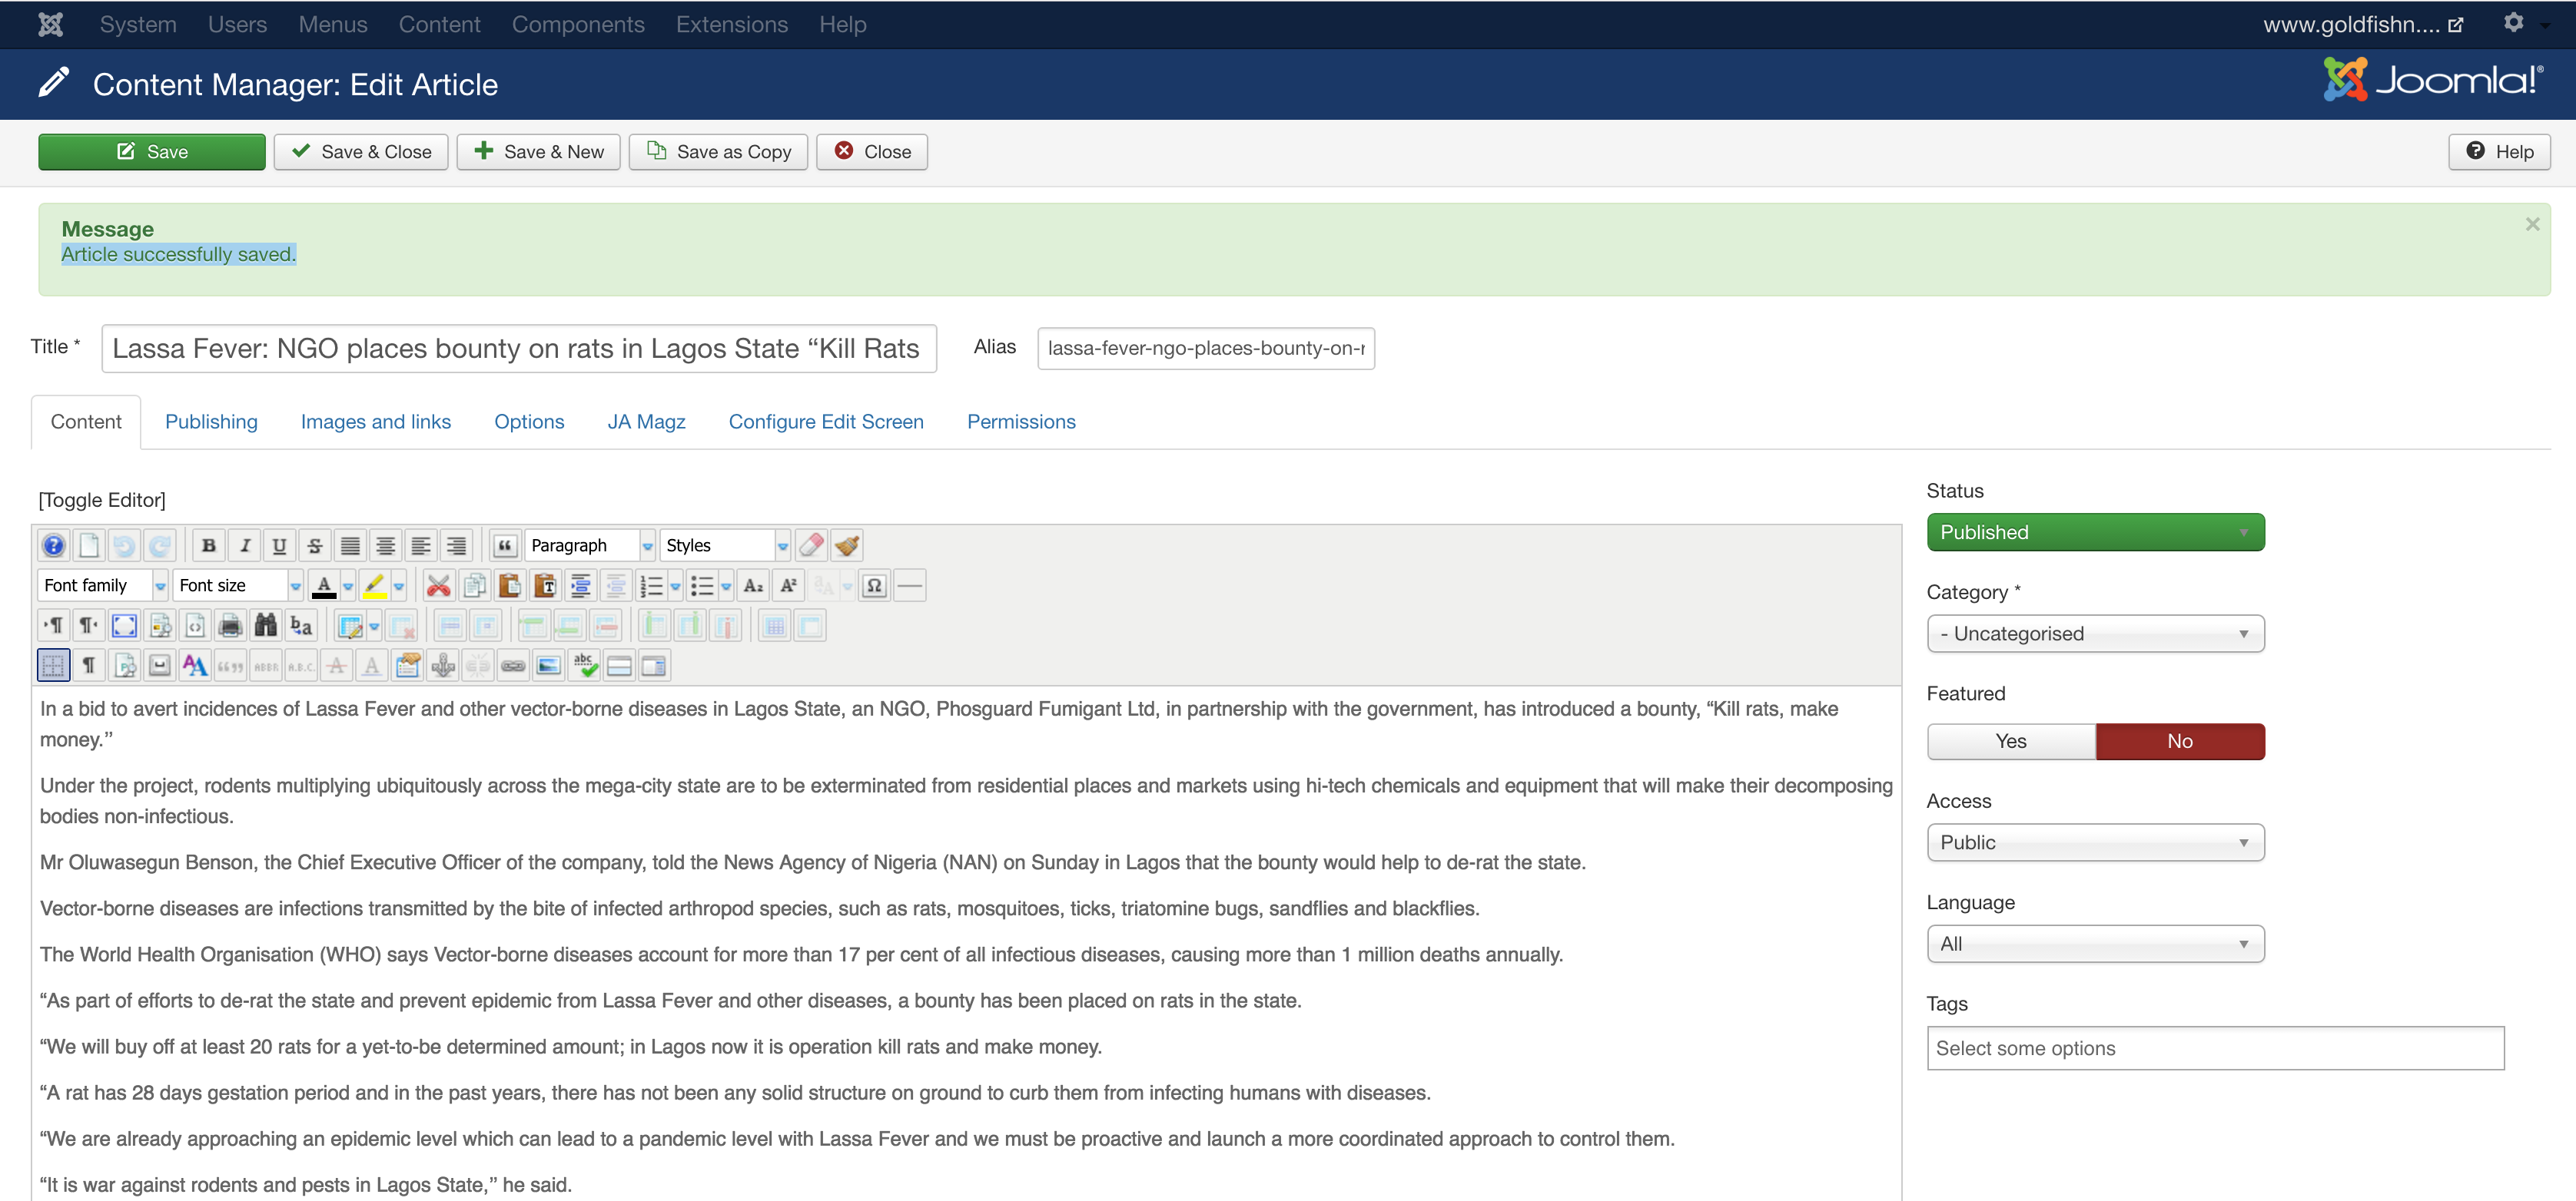Screen dimensions: 2576x1201
Task: Click the paste as plain text icon
Action: point(545,585)
